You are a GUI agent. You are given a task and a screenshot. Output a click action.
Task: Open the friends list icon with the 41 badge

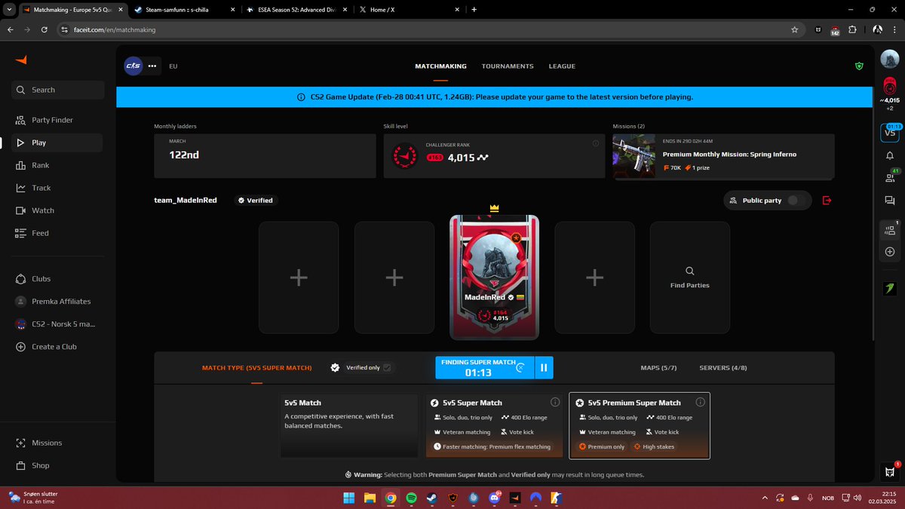[890, 178]
